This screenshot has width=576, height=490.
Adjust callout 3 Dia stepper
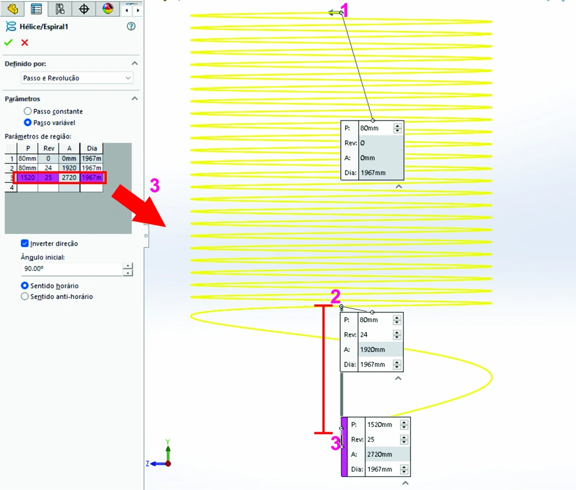pyautogui.click(x=404, y=469)
